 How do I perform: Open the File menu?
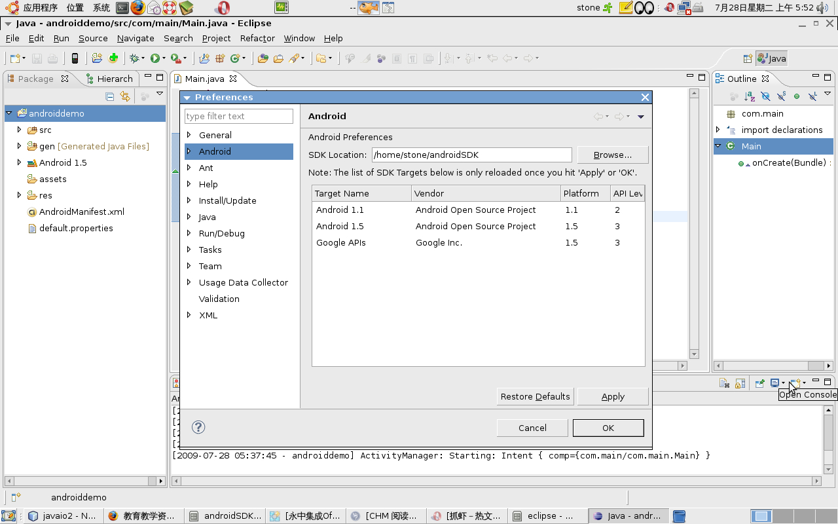pos(12,38)
